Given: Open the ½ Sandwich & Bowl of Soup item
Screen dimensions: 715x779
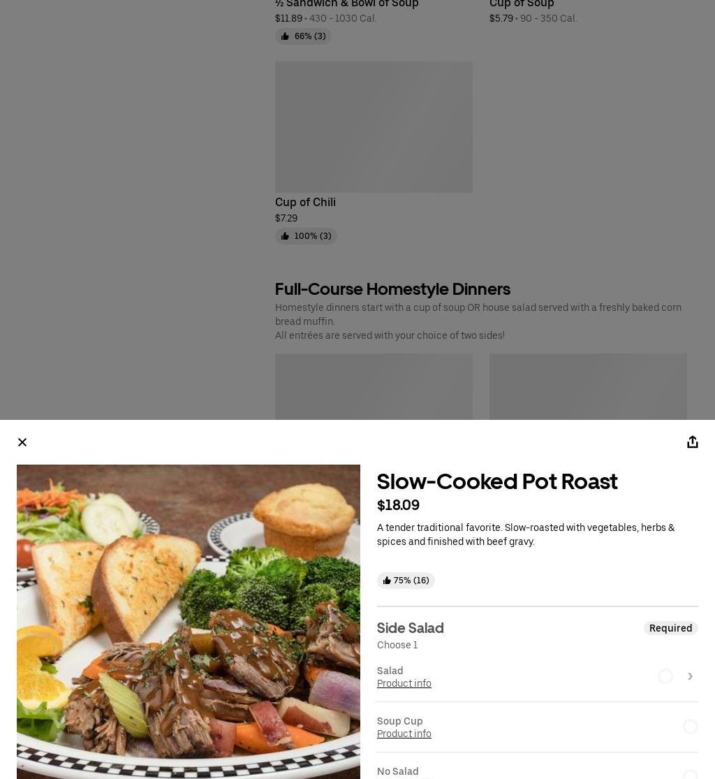Looking at the screenshot, I should (x=346, y=4).
